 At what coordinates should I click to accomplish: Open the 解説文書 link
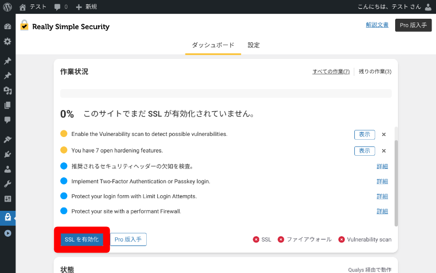point(377,25)
